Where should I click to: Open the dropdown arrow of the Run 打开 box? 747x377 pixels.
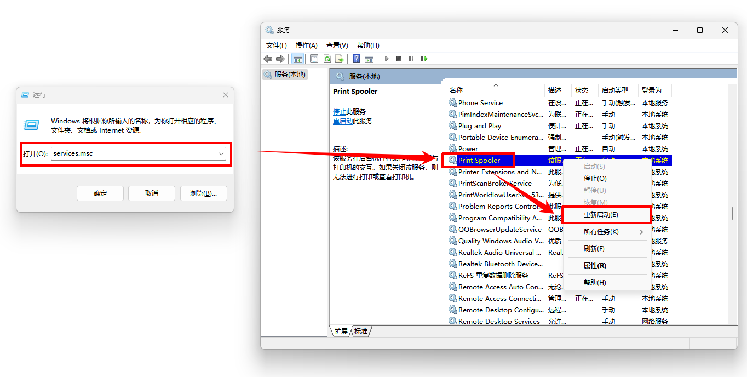pos(221,154)
